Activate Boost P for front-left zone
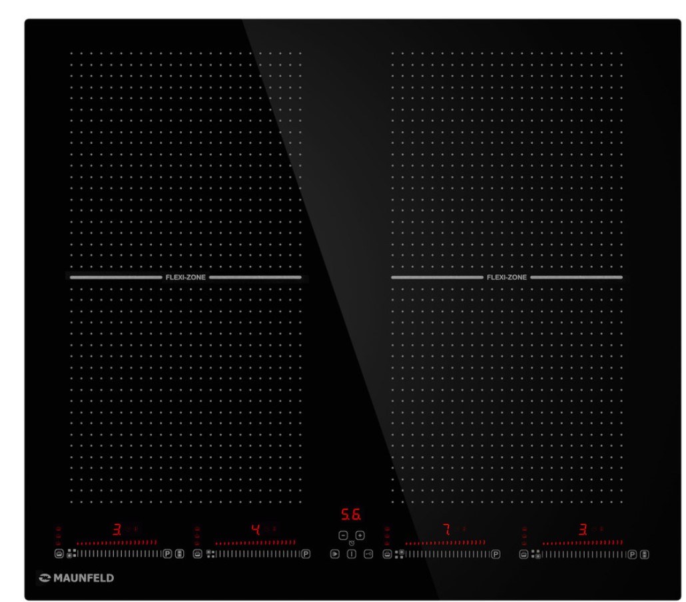Image resolution: width=686 pixels, height=602 pixels. (167, 553)
